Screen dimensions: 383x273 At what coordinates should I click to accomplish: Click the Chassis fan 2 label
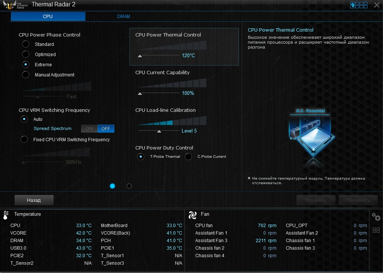(210, 248)
